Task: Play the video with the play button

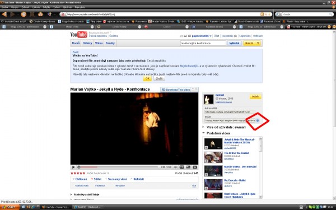Action: coord(73,167)
